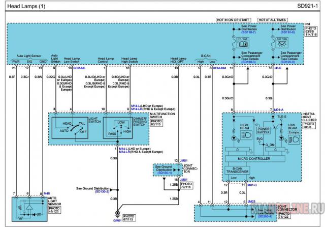The image size is (325, 227).
Task: Click the F1 10A fuse book icon
Action: [242, 44]
